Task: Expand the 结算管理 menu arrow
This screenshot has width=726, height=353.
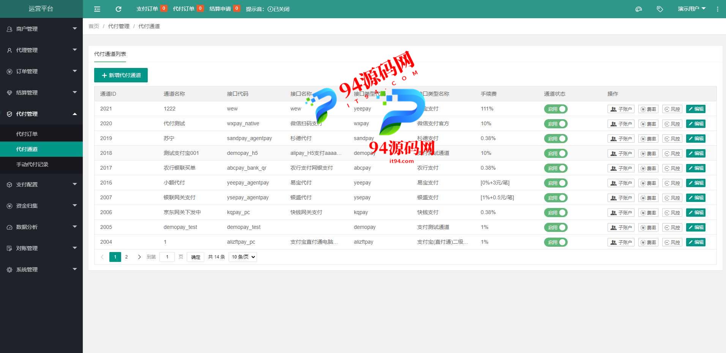Action: [75, 92]
